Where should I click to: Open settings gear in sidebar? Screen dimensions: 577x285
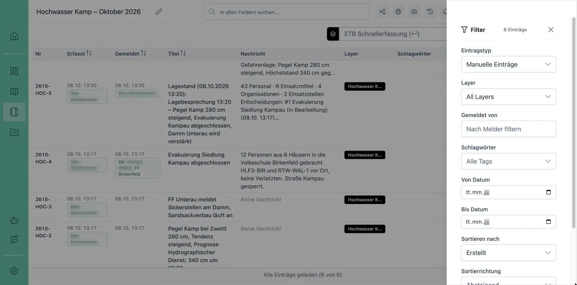(x=14, y=271)
